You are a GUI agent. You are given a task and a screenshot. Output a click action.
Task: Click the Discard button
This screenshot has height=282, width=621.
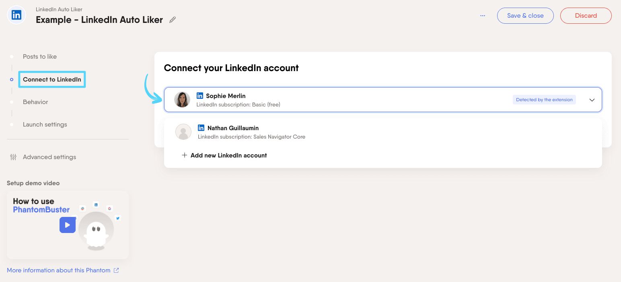pyautogui.click(x=586, y=16)
